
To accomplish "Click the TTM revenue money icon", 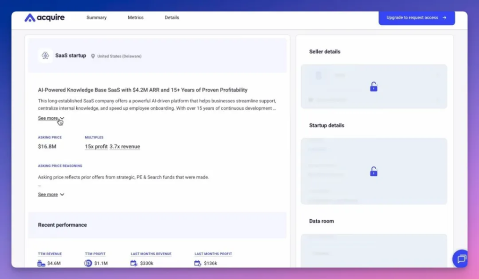I will (x=41, y=263).
